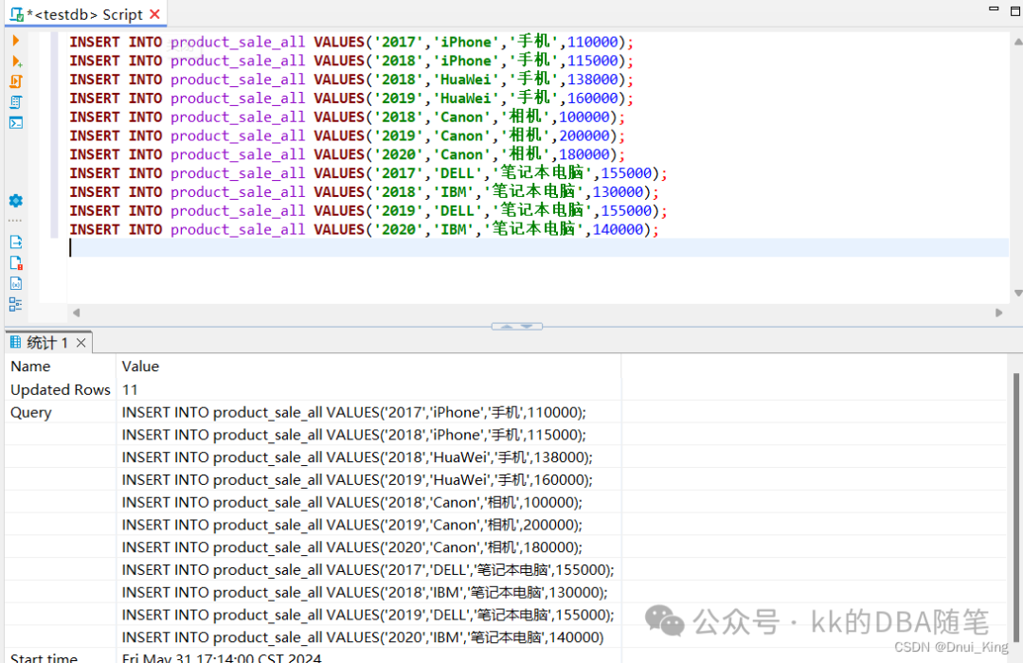This screenshot has height=663, width=1023.
Task: Open SQL console terminal icon
Action: (16, 123)
